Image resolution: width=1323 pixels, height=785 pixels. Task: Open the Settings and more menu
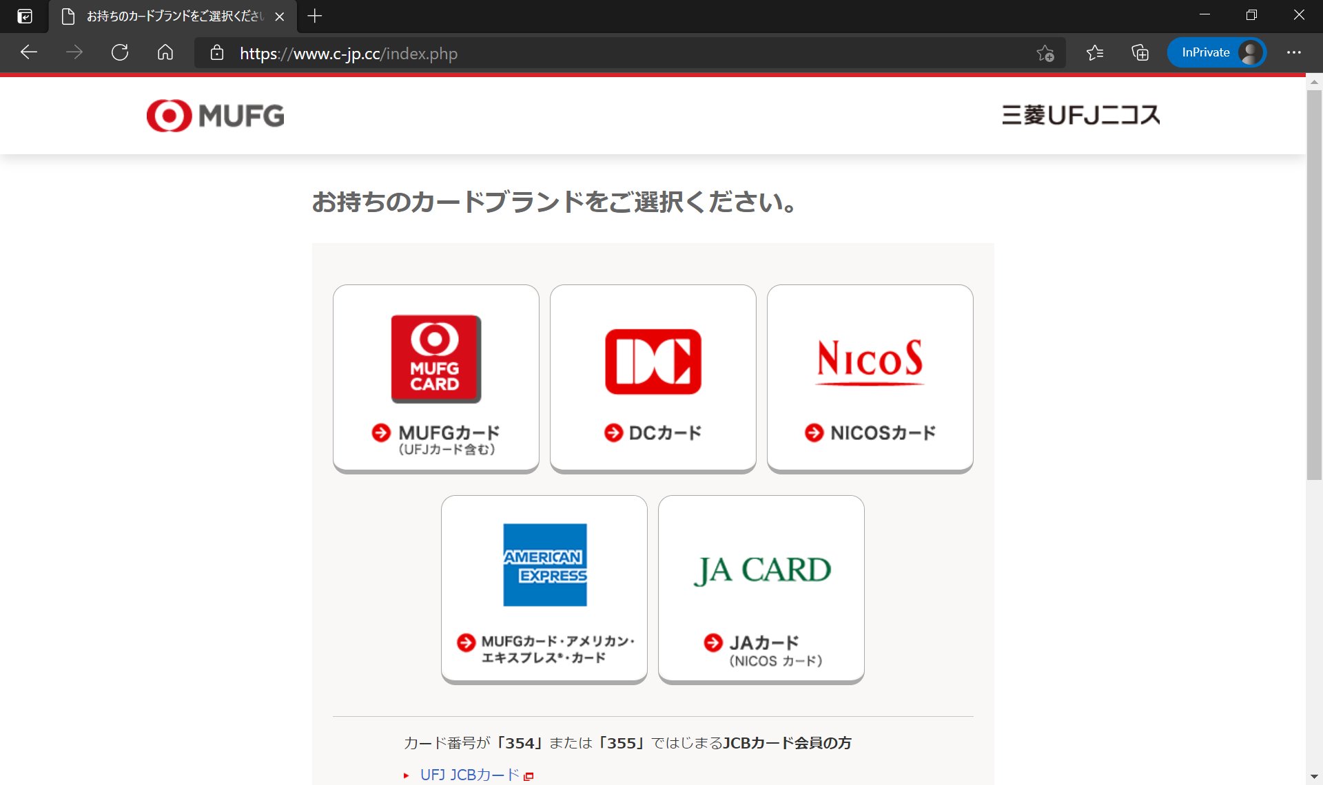coord(1294,52)
